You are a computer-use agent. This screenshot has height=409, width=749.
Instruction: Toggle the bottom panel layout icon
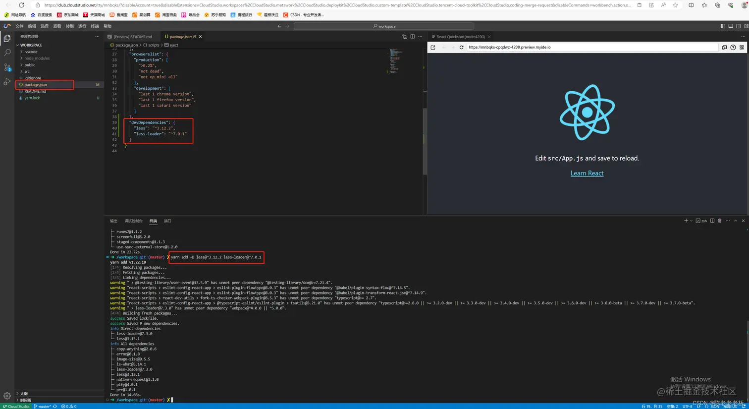tap(731, 26)
